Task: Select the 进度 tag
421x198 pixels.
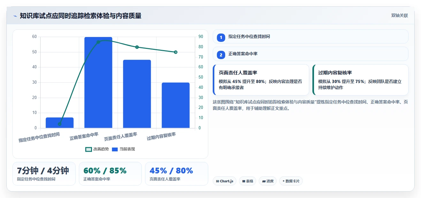Action: [268, 181]
